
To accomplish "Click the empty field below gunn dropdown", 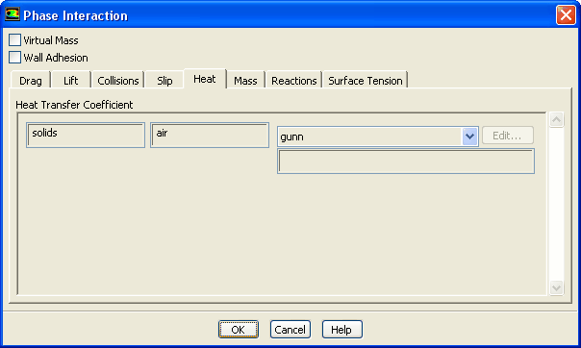I will coord(406,162).
